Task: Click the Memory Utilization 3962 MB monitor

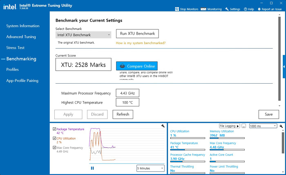Action: click(227, 134)
